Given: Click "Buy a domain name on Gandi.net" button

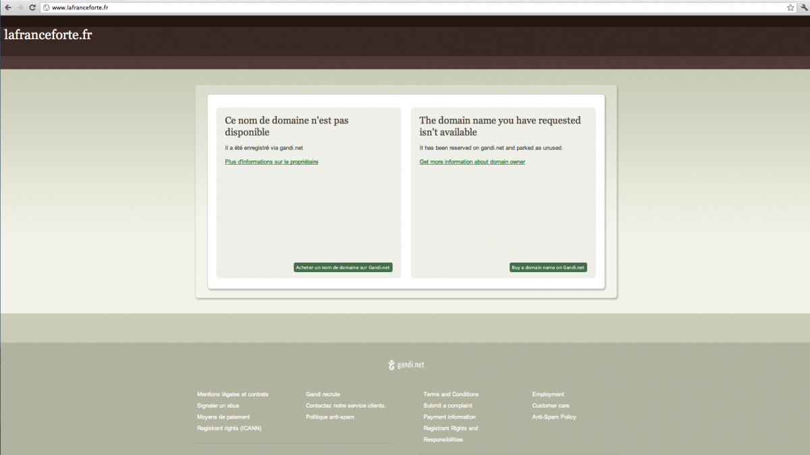Looking at the screenshot, I should coord(548,268).
